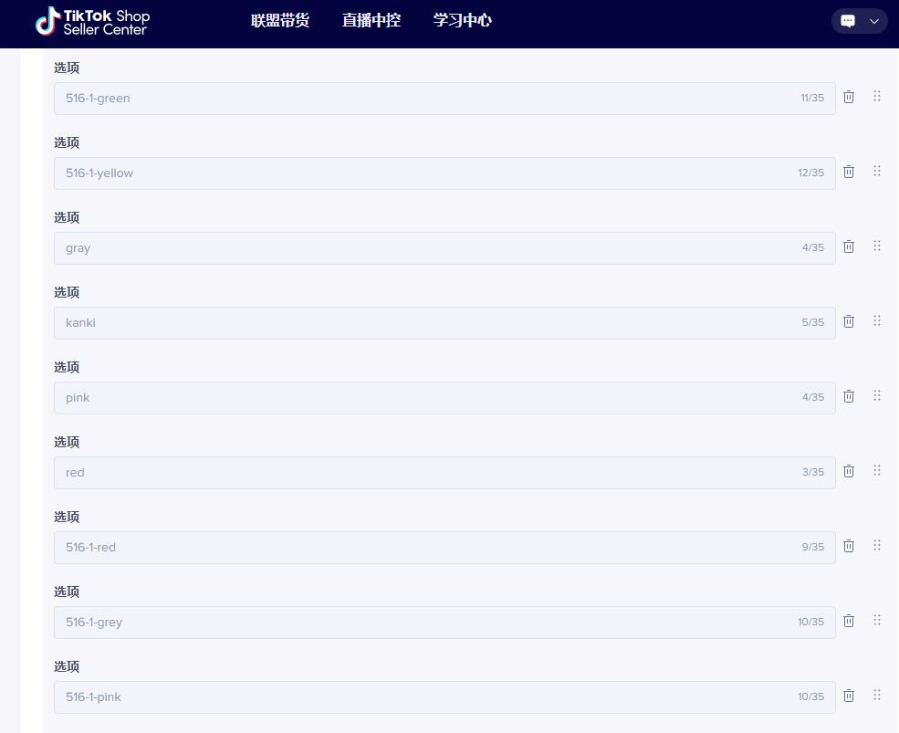Delete the 516-1-pink option

point(849,696)
